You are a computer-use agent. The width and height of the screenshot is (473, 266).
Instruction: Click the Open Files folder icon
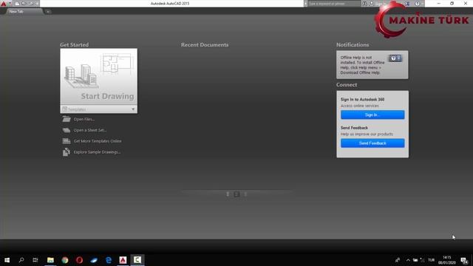tap(67, 119)
